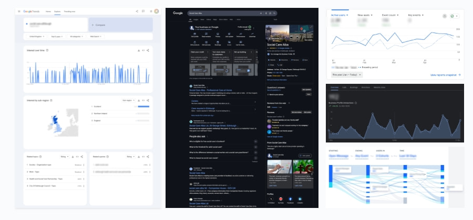Go to the Trending now tab
This screenshot has height=220, width=473.
point(69,12)
